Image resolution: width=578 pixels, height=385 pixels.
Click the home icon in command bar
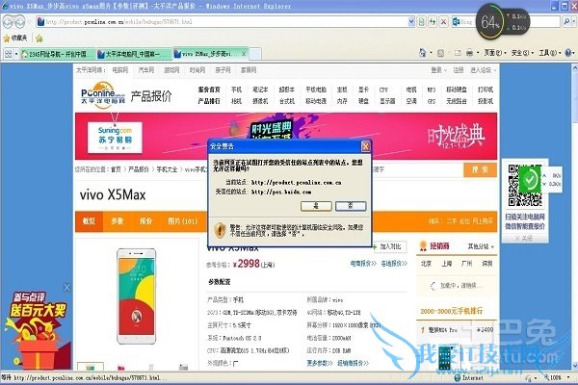point(423,53)
